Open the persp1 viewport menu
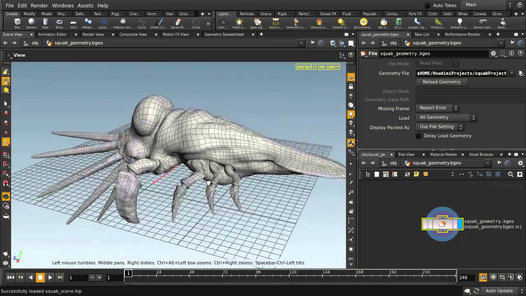Viewport: 526px width, 296px height. coord(306,67)
